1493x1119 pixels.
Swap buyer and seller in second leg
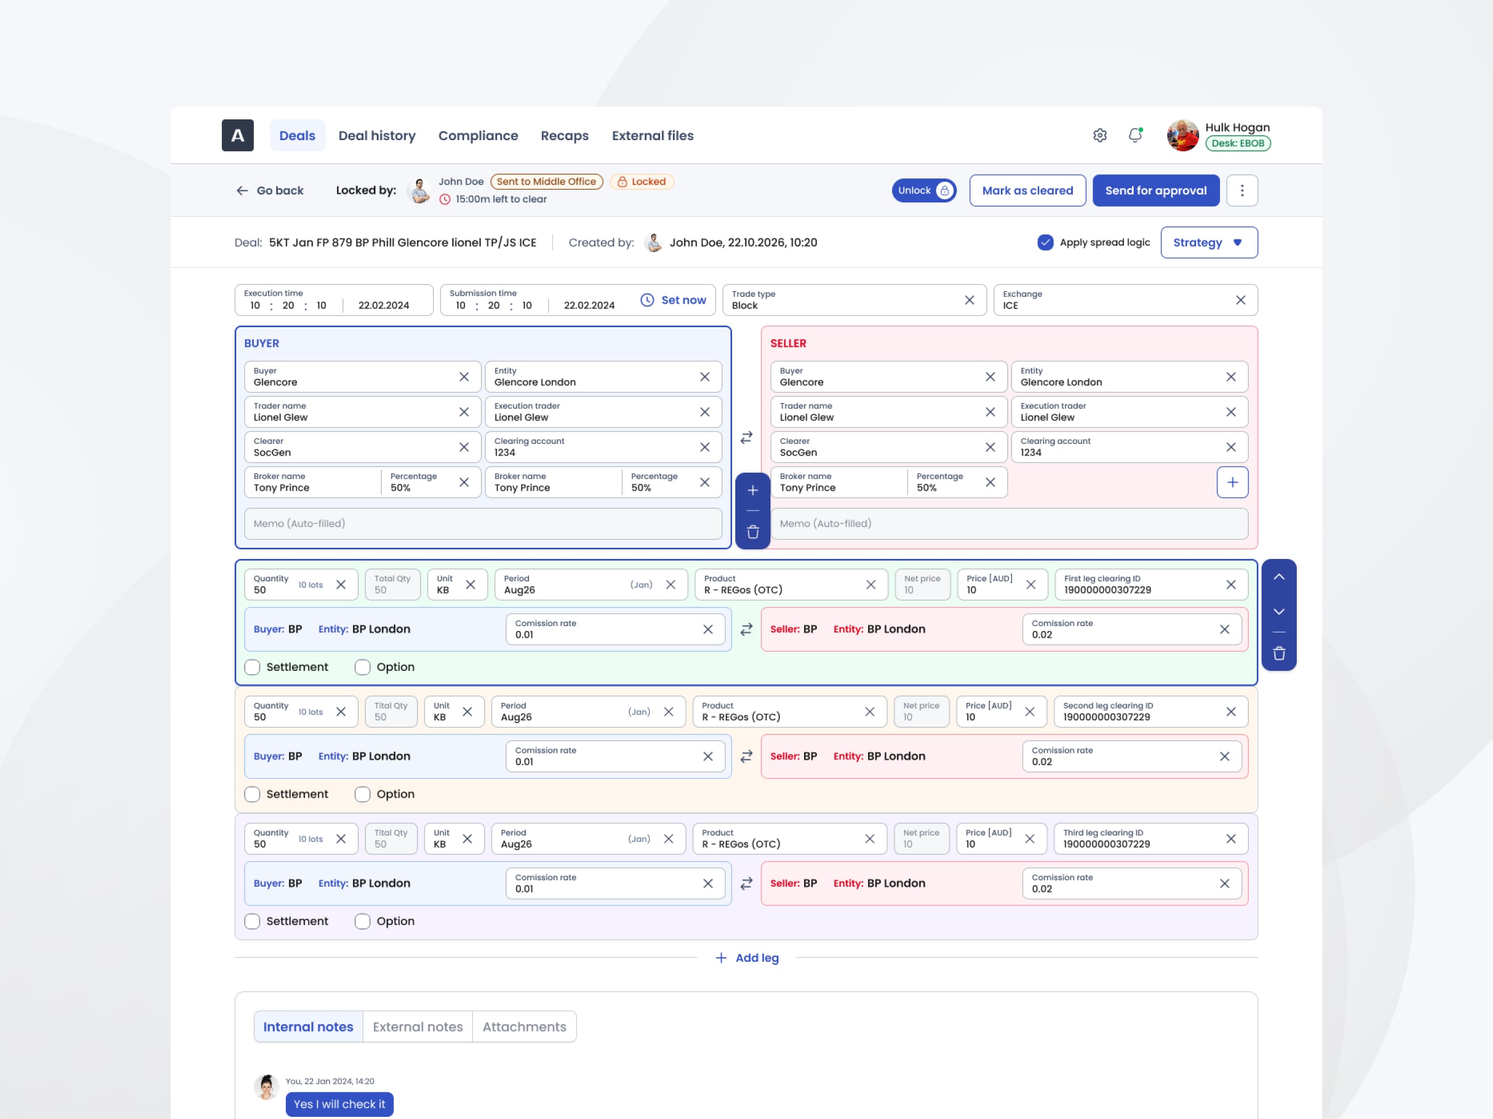pos(746,757)
